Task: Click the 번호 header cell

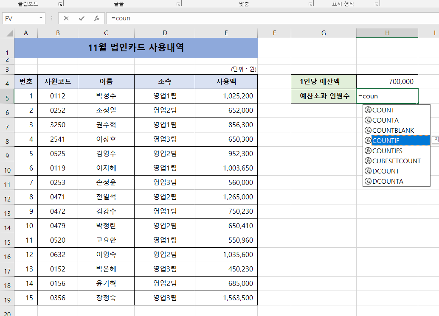Action: click(26, 82)
